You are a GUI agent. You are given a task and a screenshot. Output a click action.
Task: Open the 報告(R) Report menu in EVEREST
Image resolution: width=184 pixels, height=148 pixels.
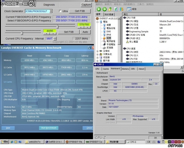pos(118,4)
